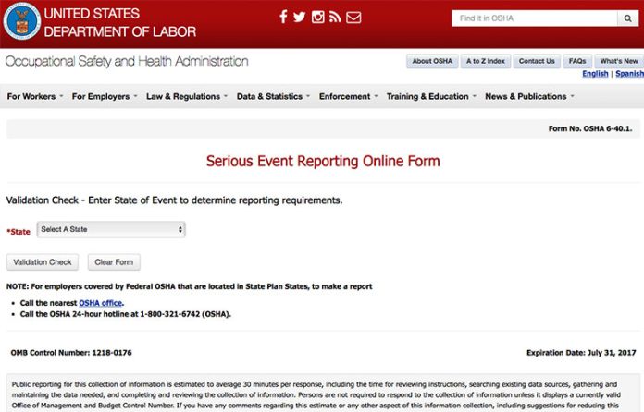Click the Clear Form button
The image size is (644, 412).
114,262
